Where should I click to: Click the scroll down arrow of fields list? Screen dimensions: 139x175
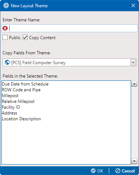pyautogui.click(x=134, y=161)
